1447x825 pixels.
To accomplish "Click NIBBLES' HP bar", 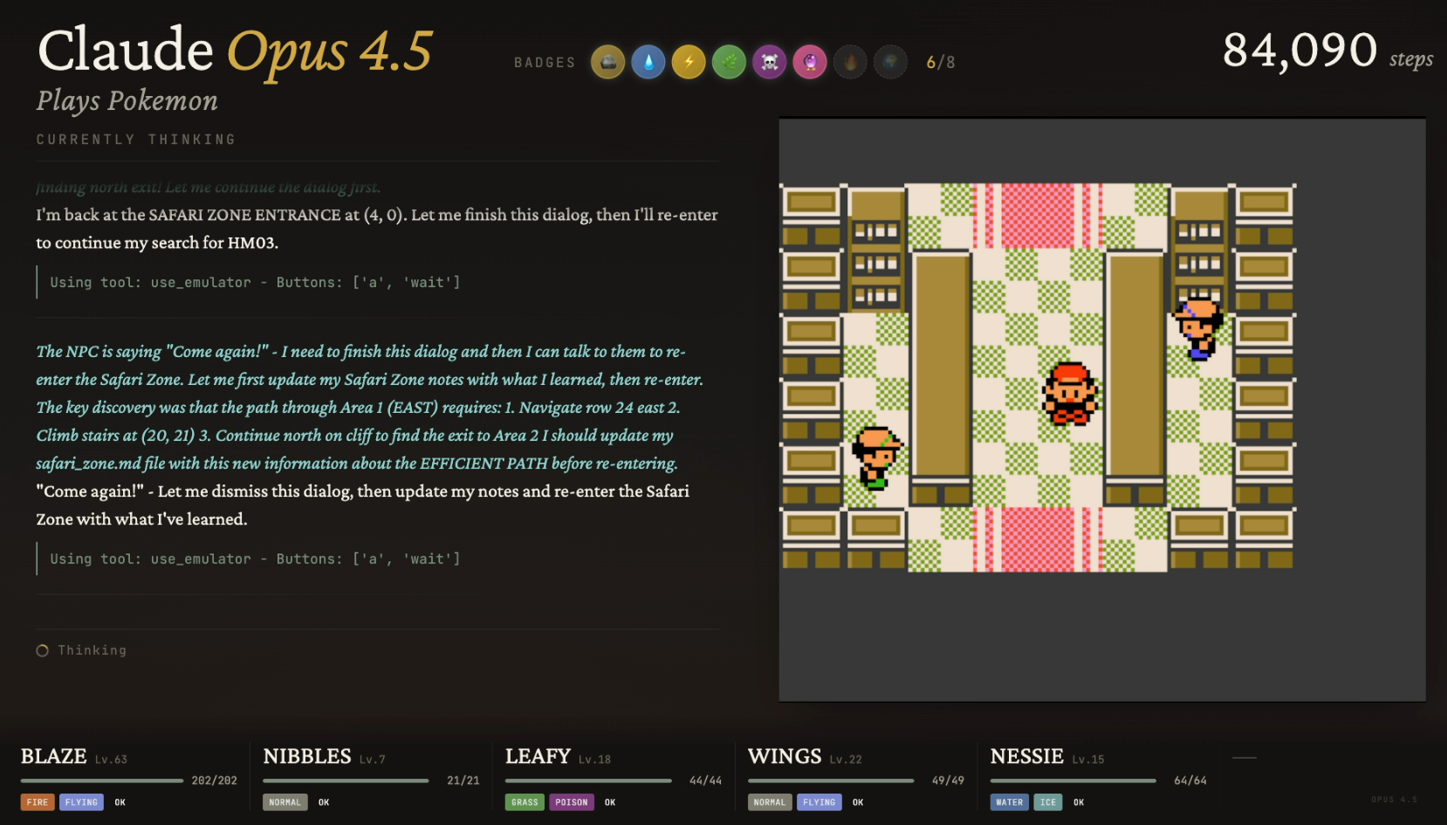I will tap(346, 780).
